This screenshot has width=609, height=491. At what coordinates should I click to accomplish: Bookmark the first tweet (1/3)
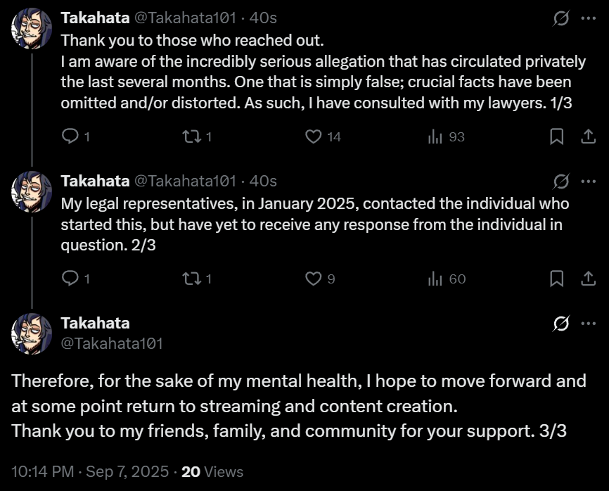click(556, 136)
